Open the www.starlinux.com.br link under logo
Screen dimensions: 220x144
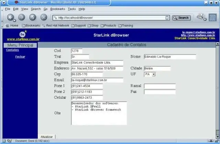(23, 39)
